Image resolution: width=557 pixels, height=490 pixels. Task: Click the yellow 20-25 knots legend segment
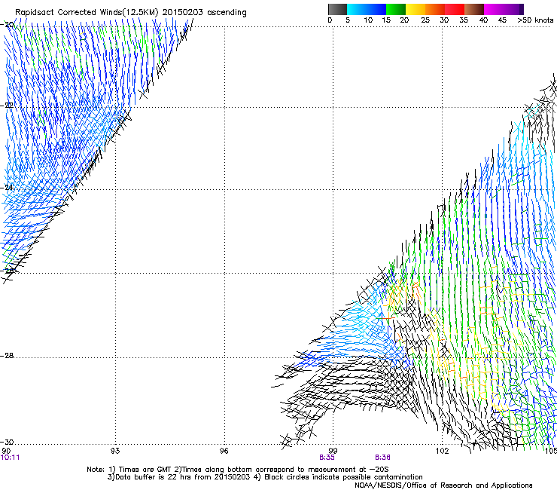(x=415, y=9)
